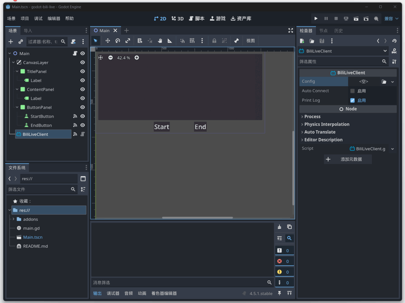Load an existing resource in inspector
Viewport: 405px width, 303px height.
312,41
